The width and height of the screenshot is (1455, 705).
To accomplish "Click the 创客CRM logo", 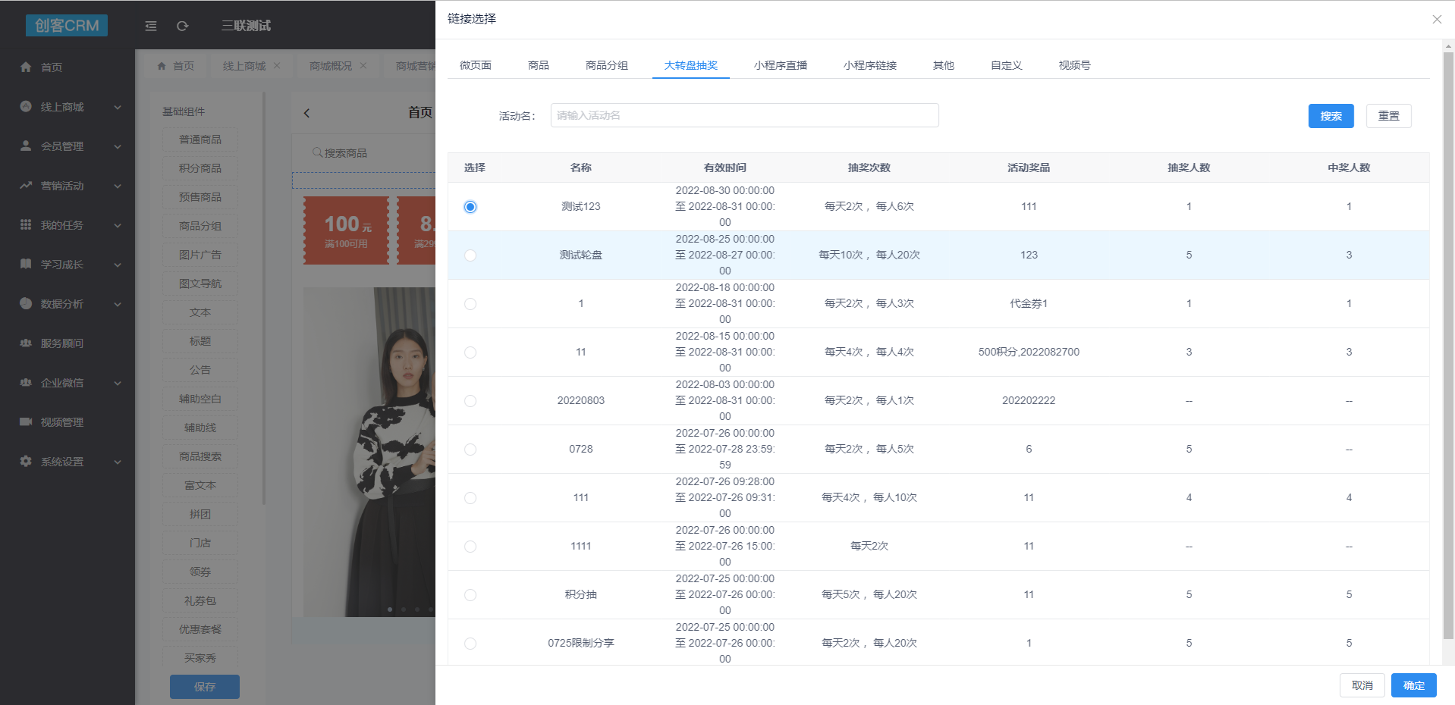I will point(67,25).
